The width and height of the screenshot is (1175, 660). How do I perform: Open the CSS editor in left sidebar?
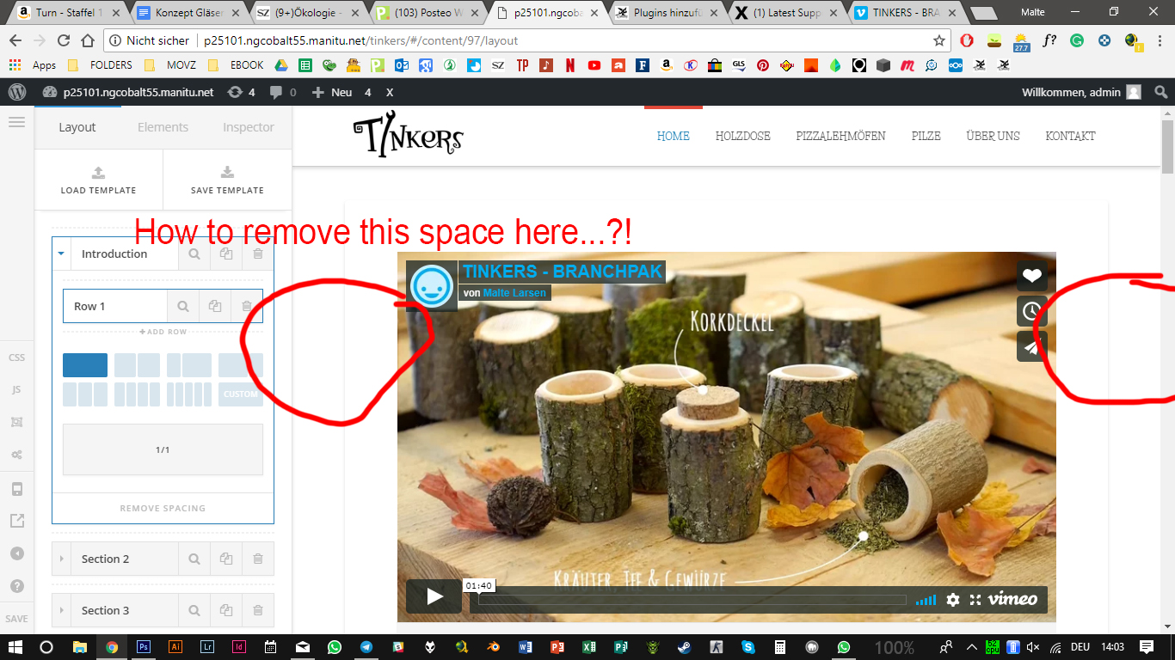[x=16, y=357]
